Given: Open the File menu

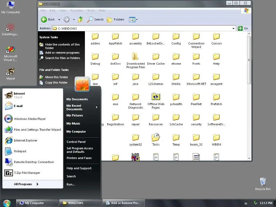Looking at the screenshot, I should pos(43,11).
